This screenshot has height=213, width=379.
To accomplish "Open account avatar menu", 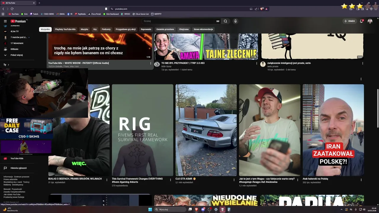I will click(370, 21).
